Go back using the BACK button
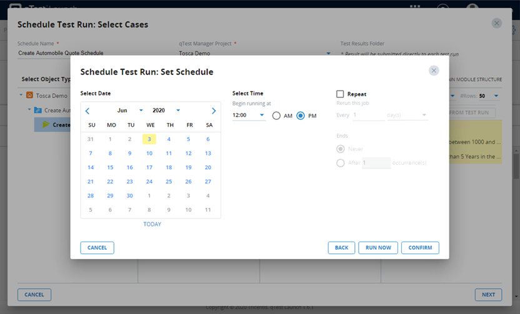The height and width of the screenshot is (314, 520). [x=341, y=248]
